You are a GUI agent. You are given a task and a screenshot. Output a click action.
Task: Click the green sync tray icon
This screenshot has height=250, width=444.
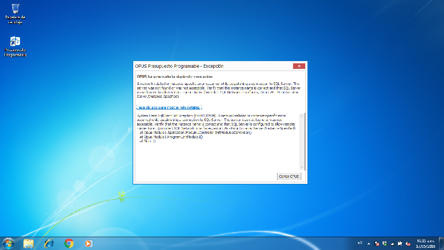tap(385, 243)
